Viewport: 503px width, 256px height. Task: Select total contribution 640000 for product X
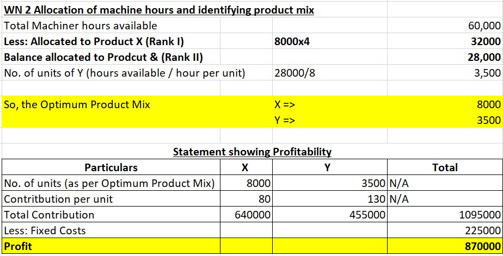click(253, 215)
